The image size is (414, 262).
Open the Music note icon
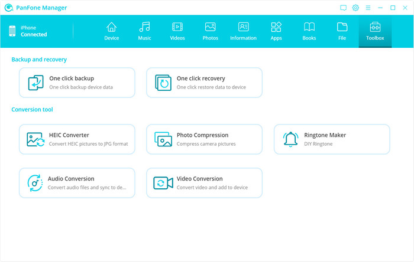pyautogui.click(x=144, y=27)
